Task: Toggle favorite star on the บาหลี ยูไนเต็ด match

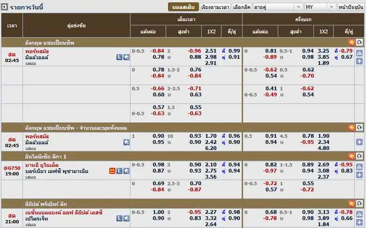Action: [x=126, y=171]
